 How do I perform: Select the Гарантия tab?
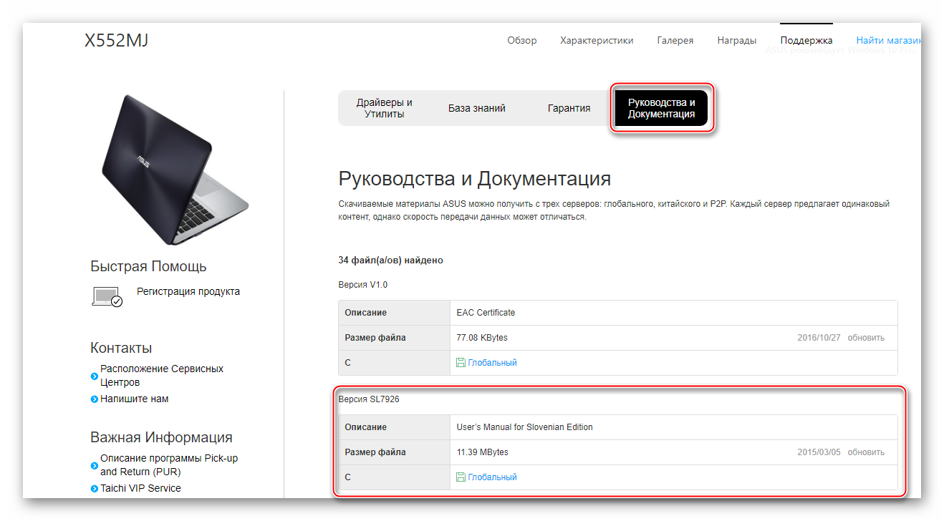tap(569, 108)
